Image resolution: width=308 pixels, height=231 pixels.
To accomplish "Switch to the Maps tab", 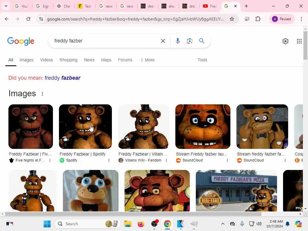I will pos(106,60).
